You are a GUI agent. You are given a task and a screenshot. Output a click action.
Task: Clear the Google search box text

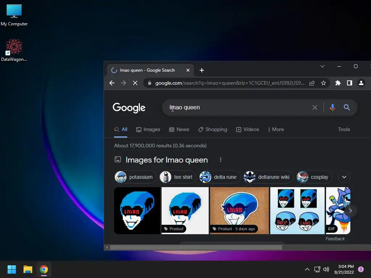(x=315, y=108)
